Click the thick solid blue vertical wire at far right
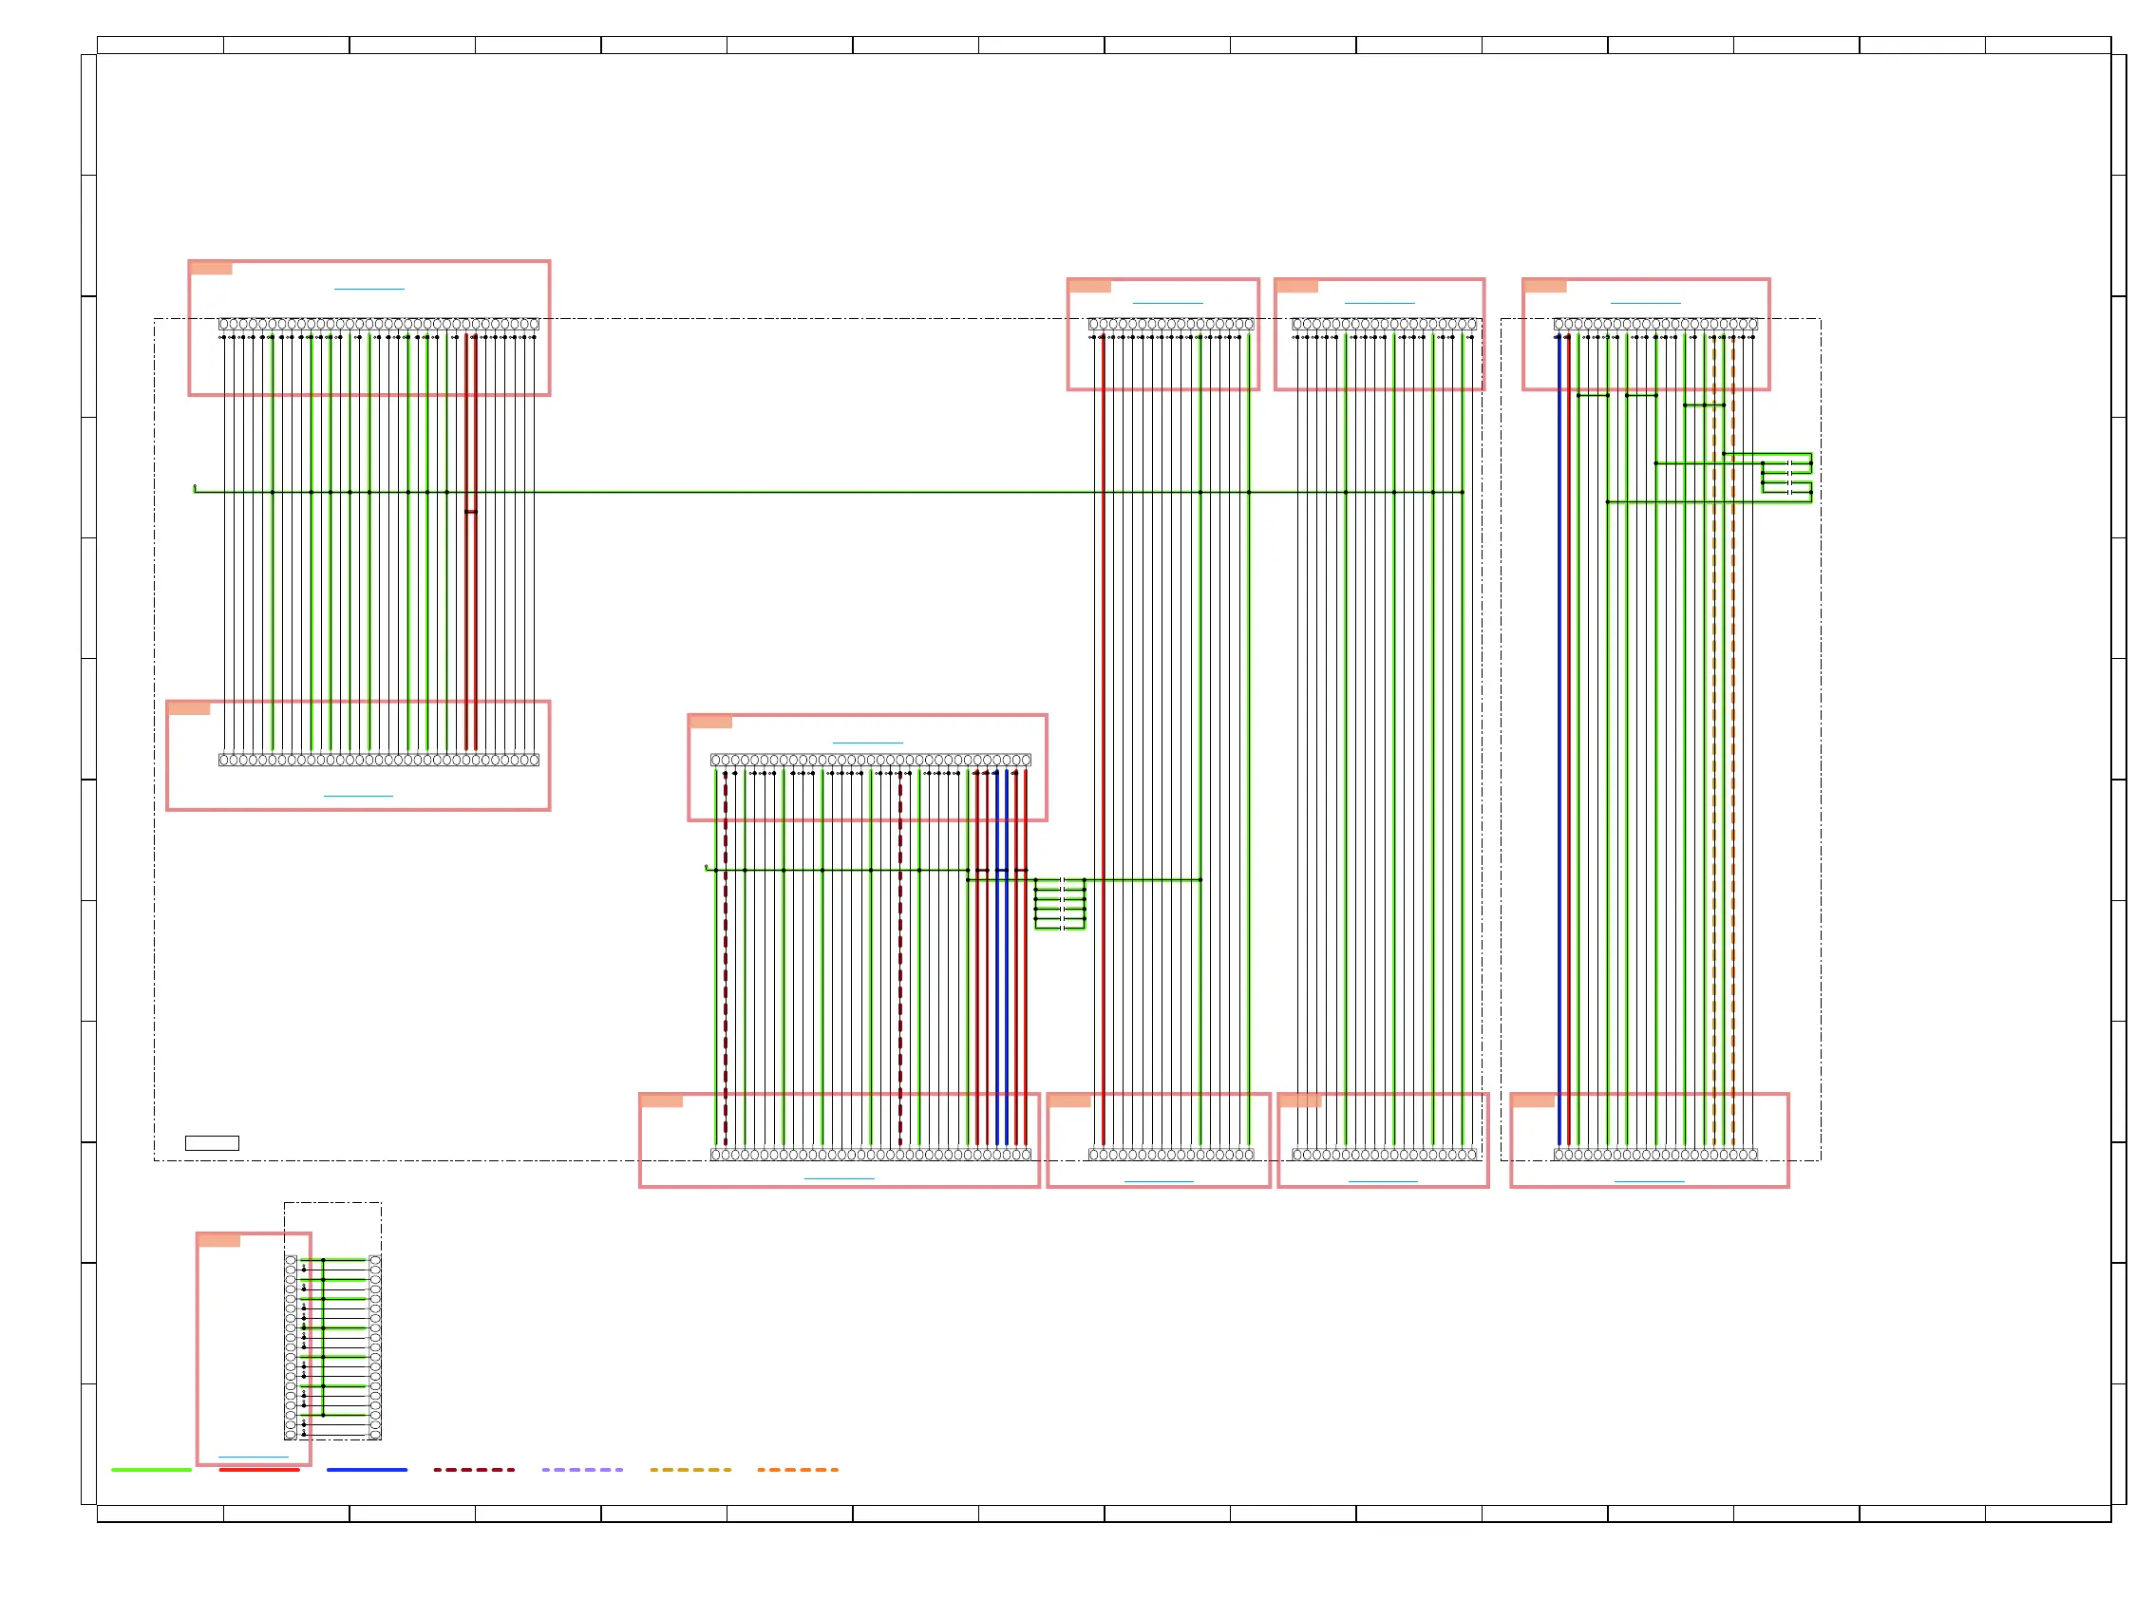The image size is (2154, 1599). pos(1559,736)
